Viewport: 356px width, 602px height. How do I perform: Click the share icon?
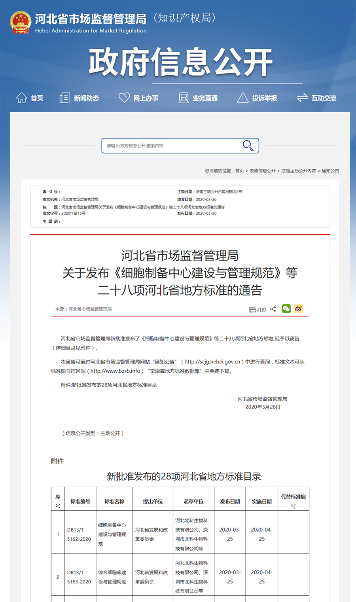click(x=273, y=309)
